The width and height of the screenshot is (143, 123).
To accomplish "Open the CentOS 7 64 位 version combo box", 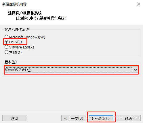I will [x=71, y=70].
